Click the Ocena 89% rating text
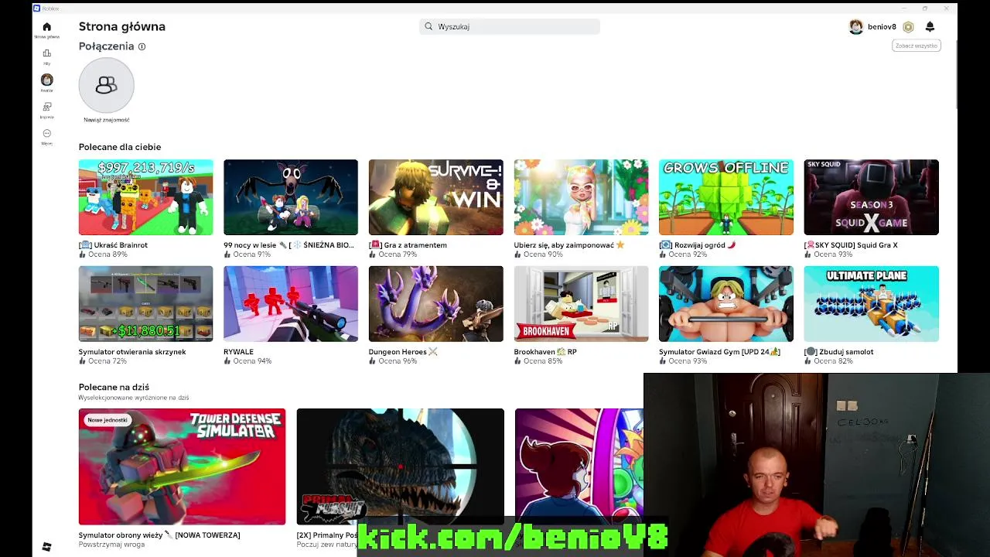Screen dimensions: 990x557 click(x=108, y=255)
